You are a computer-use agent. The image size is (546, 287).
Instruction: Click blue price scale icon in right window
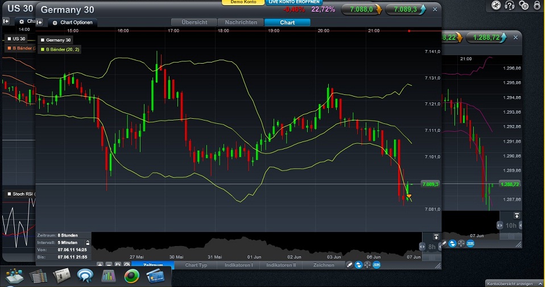point(470,243)
